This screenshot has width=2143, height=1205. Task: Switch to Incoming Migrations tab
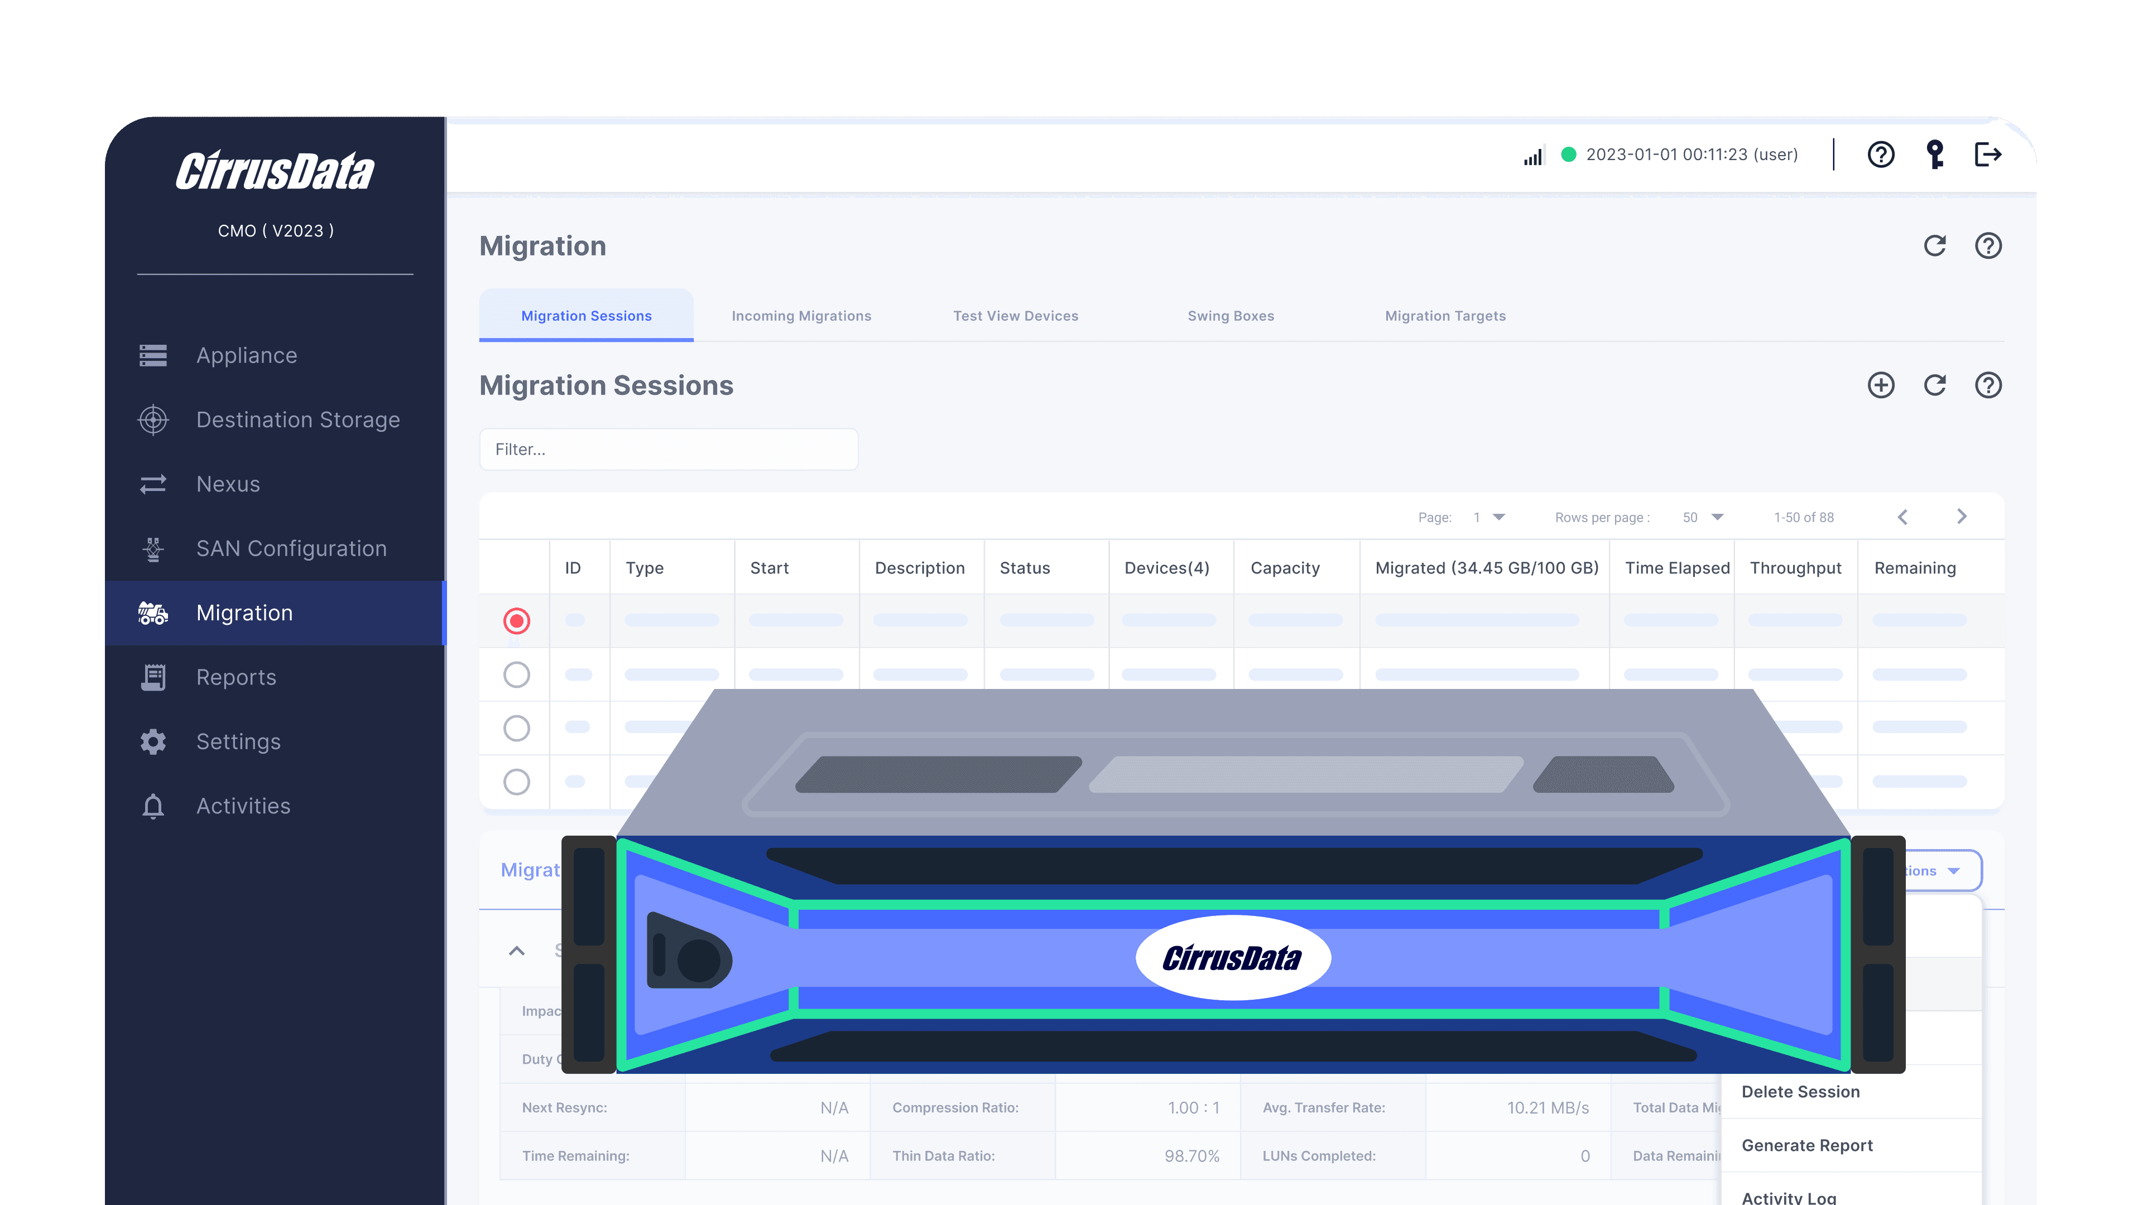point(801,316)
